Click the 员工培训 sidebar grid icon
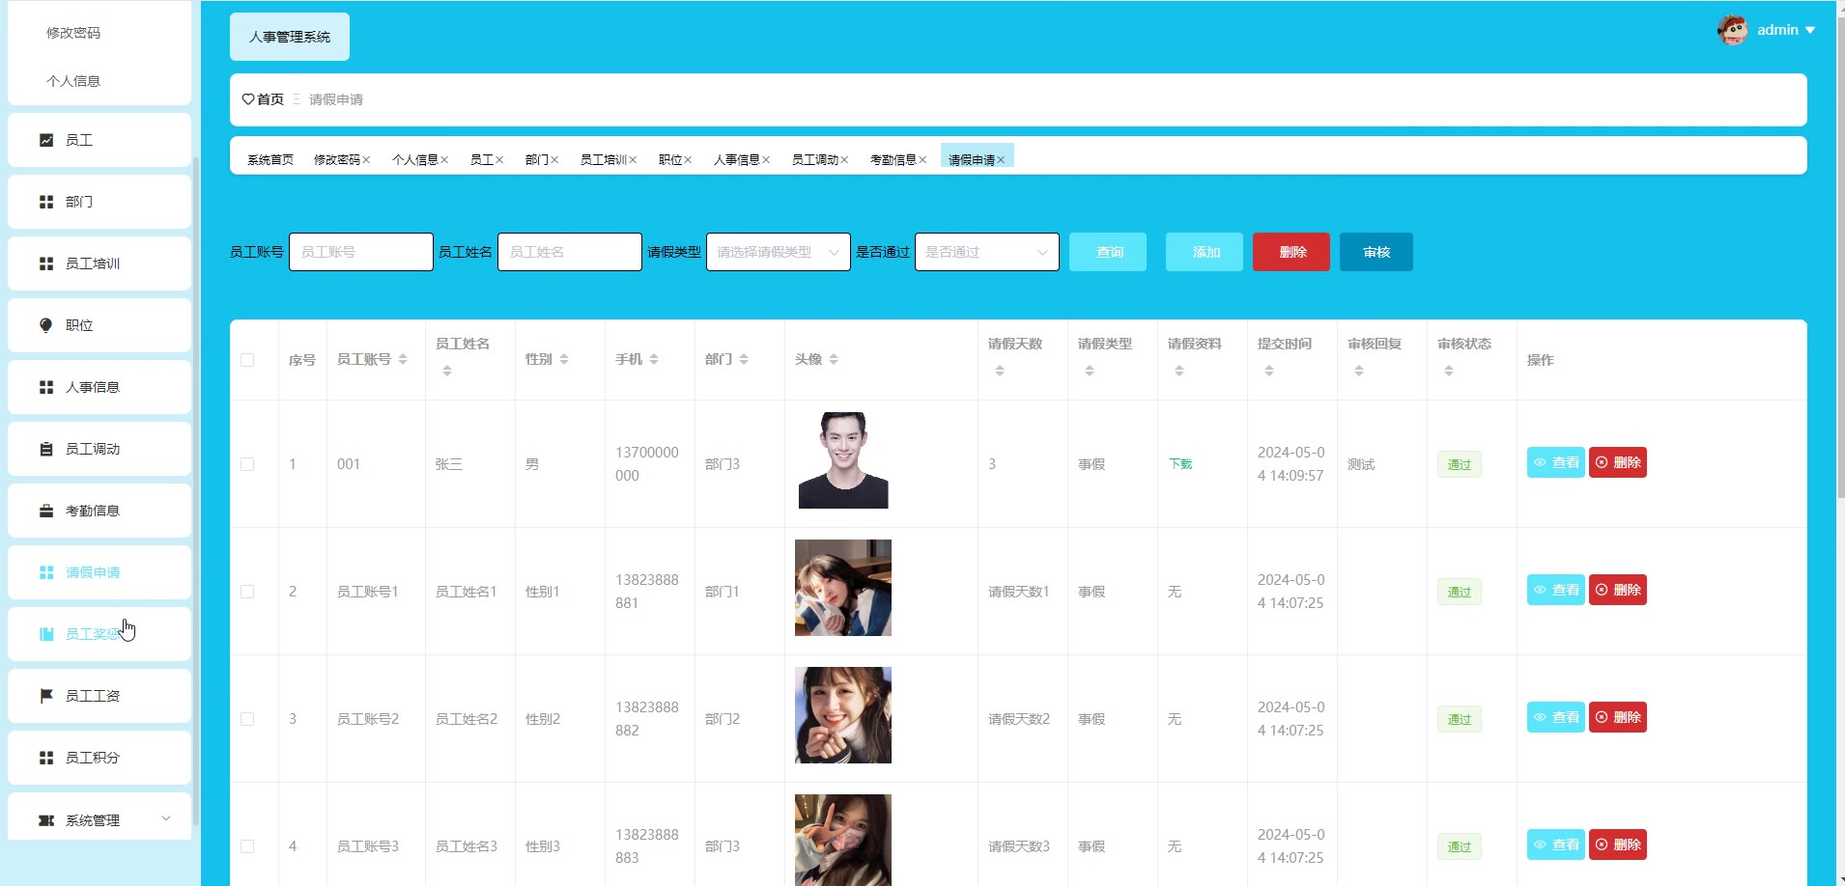Viewport: 1845px width, 886px height. (x=46, y=263)
